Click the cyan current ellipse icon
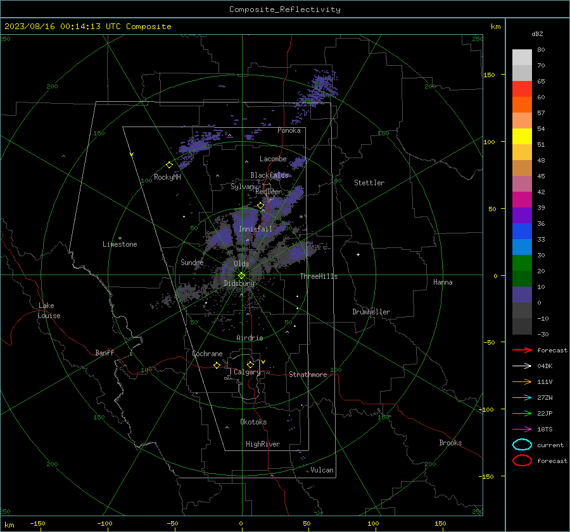 click(522, 445)
